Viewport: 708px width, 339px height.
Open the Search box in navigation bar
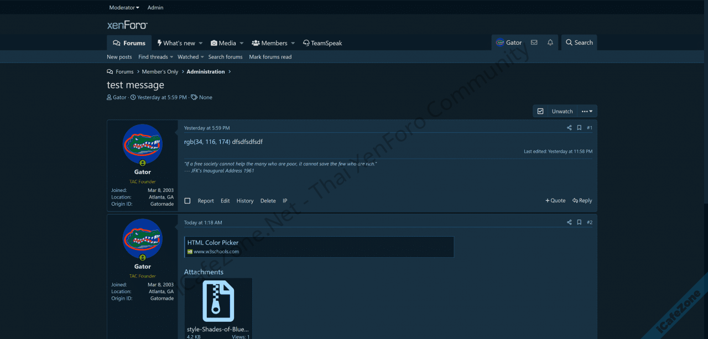click(x=579, y=43)
